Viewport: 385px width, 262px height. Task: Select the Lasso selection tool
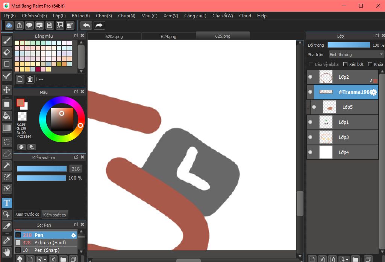click(x=7, y=154)
